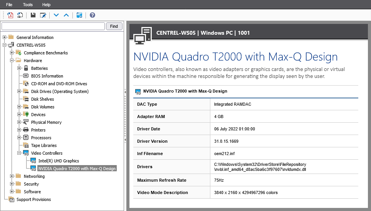This screenshot has width=371, height=211.
Task: Select the BIOS Information tree item
Action: (x=47, y=76)
